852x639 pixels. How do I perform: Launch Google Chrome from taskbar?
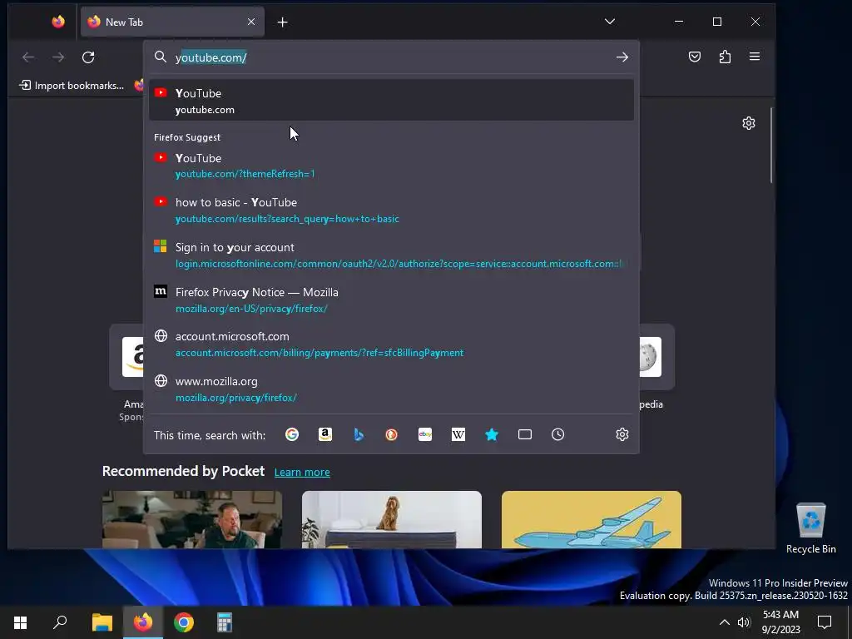pyautogui.click(x=184, y=622)
